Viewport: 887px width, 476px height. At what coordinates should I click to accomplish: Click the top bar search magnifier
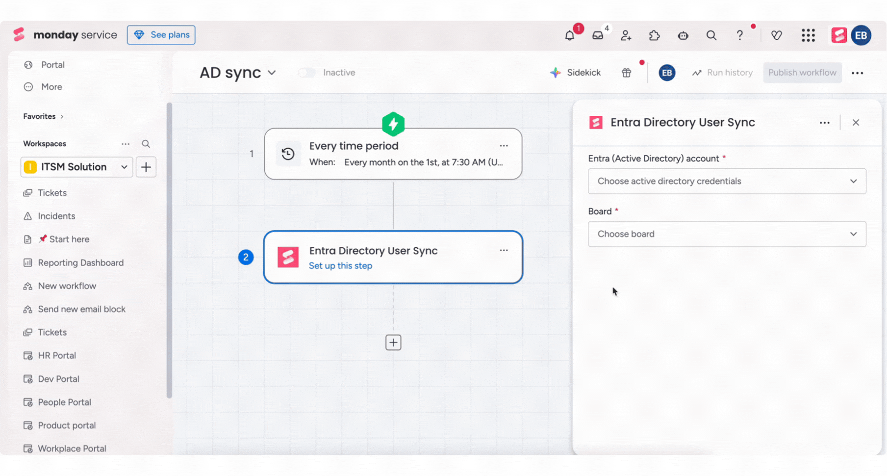(711, 35)
